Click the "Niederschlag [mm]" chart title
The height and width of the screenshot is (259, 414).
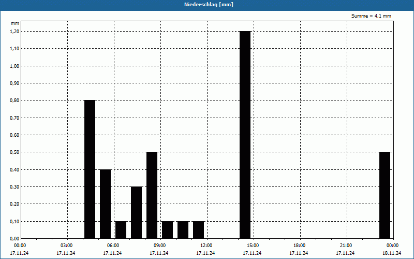click(209, 5)
